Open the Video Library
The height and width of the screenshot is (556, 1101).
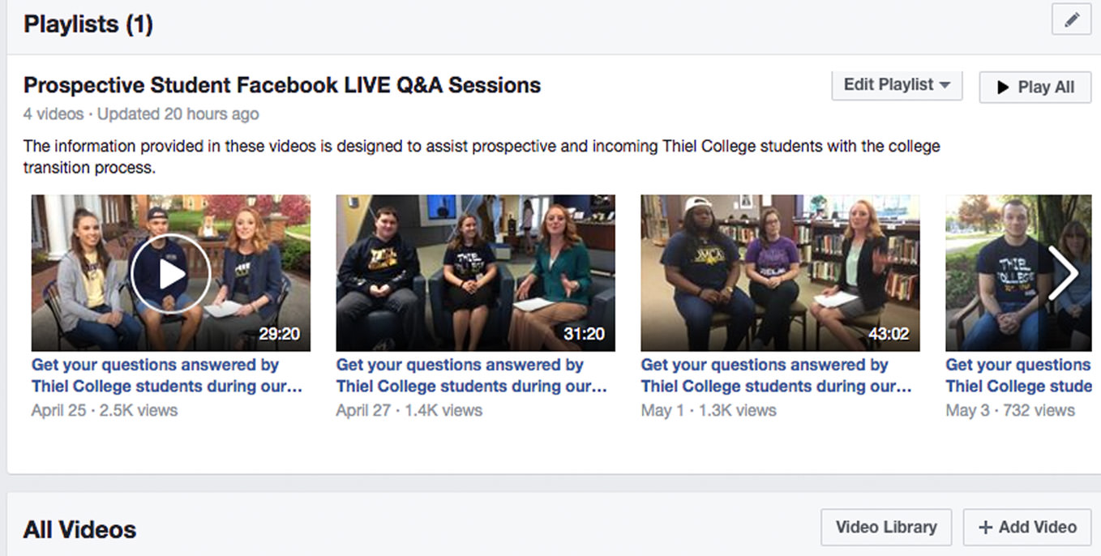886,528
